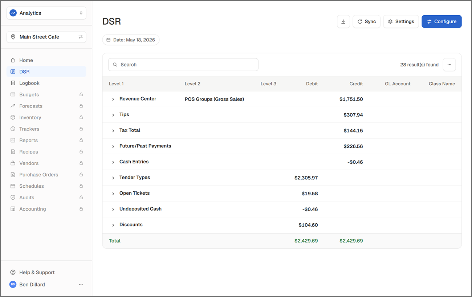The image size is (472, 297).
Task: Click the lock icon beside Budgets
Action: (x=81, y=94)
